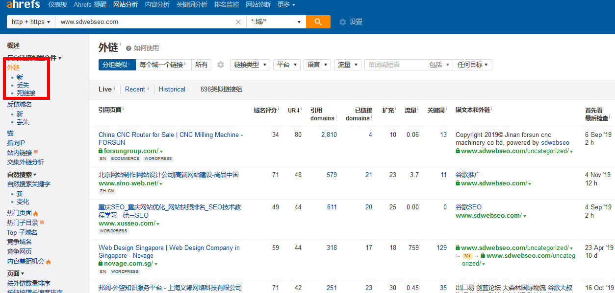Expand dropdown arrow next to www.sino-web.net/
615x293 pixels.
[161, 184]
